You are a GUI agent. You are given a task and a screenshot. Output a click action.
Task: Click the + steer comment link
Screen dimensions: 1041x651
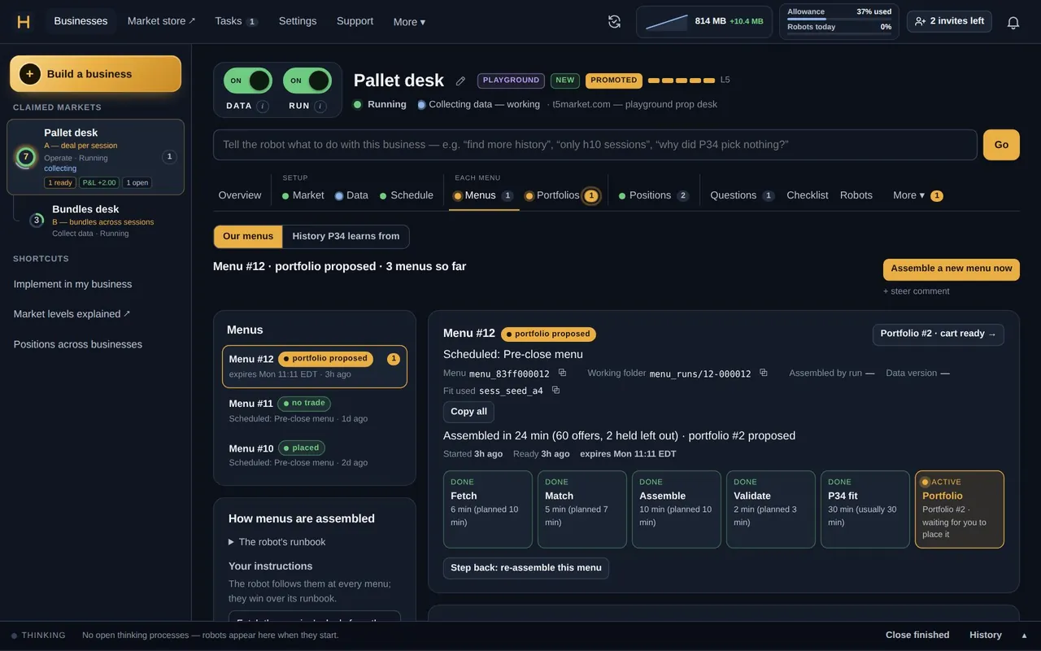click(917, 291)
